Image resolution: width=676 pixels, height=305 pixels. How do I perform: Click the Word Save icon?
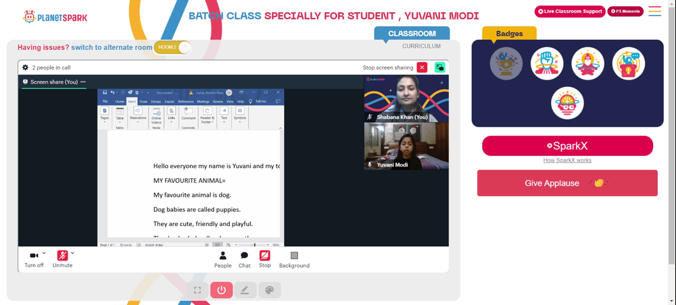coord(105,92)
